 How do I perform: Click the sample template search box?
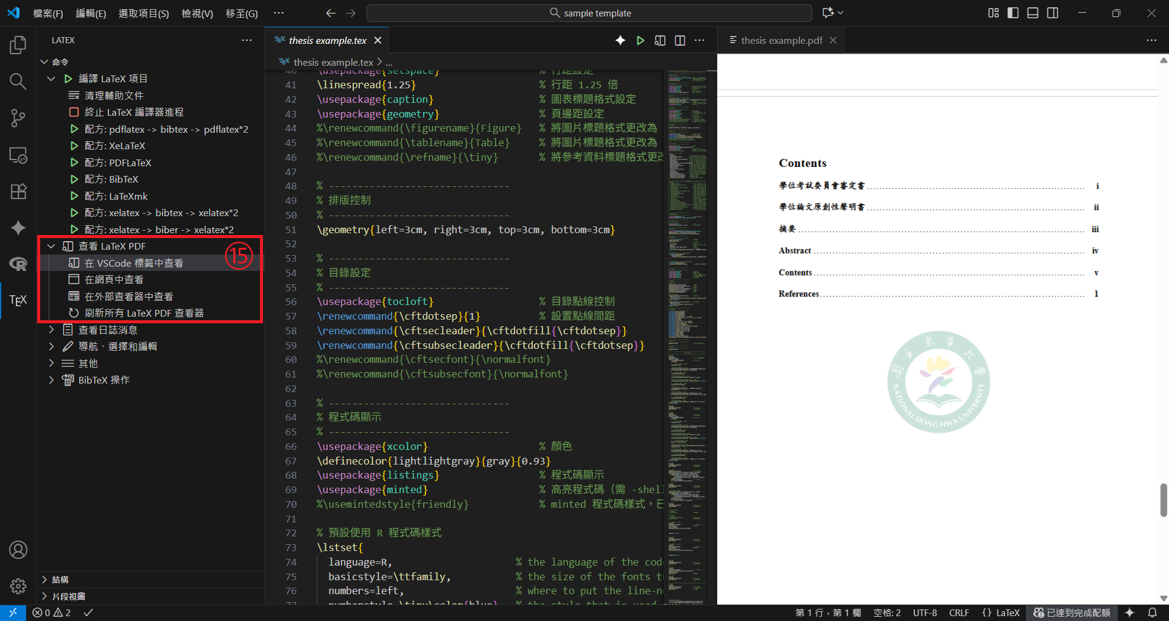click(x=589, y=13)
